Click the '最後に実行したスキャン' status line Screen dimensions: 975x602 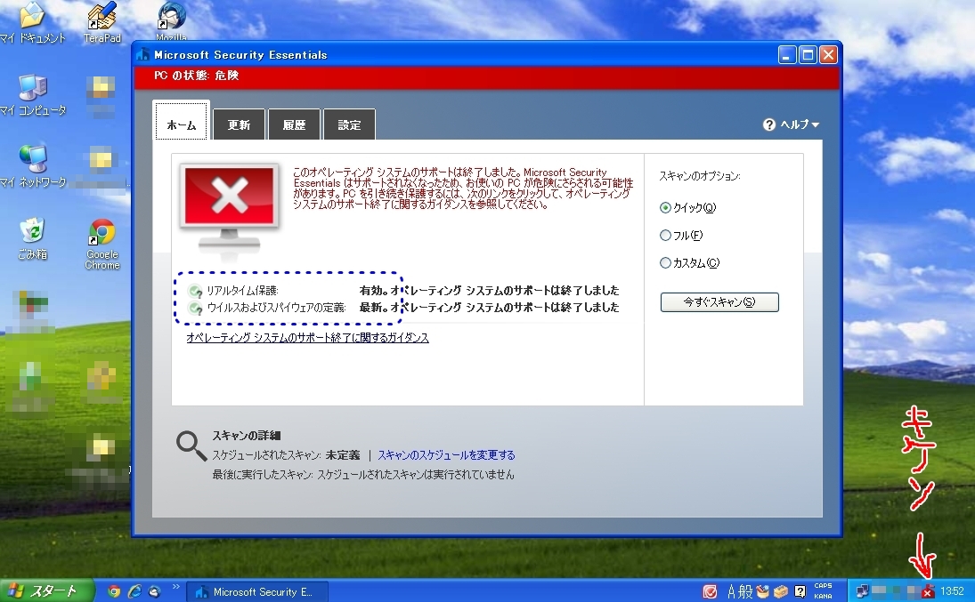click(x=363, y=475)
